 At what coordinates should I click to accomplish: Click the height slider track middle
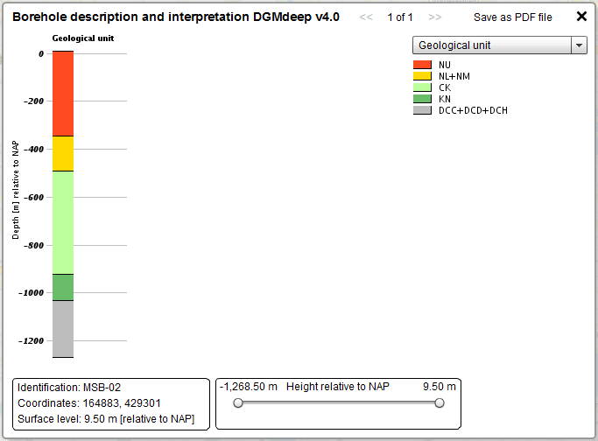click(x=338, y=402)
